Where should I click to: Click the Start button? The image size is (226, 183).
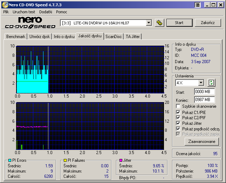179,23
